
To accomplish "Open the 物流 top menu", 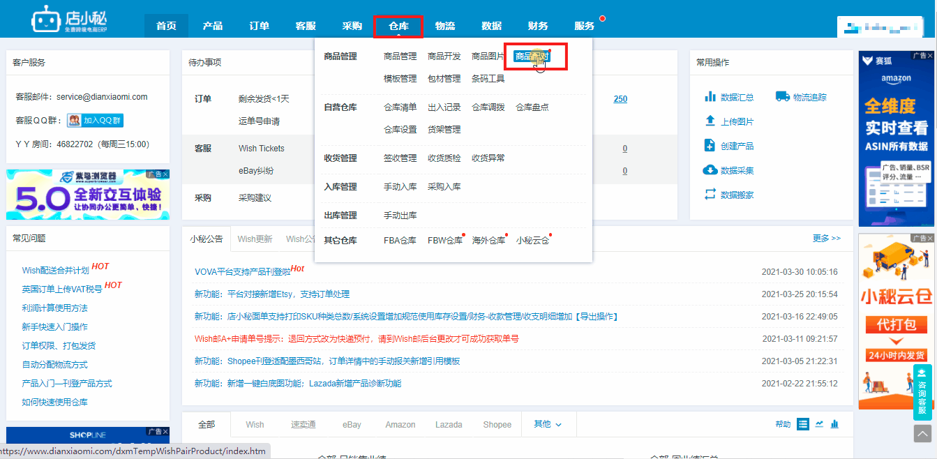I will click(445, 26).
